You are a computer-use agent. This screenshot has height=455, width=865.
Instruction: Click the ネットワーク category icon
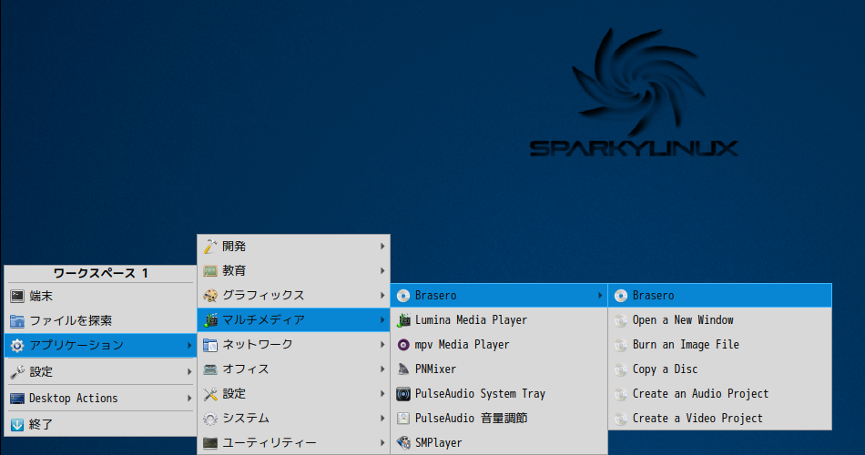(x=210, y=345)
